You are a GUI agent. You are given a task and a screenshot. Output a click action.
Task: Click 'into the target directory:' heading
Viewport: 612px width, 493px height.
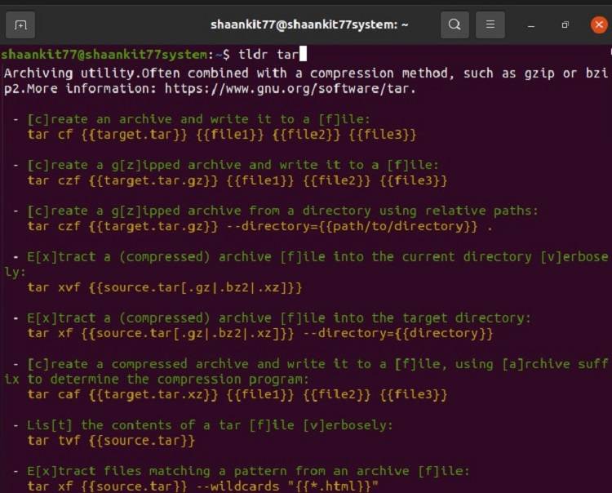(x=432, y=318)
